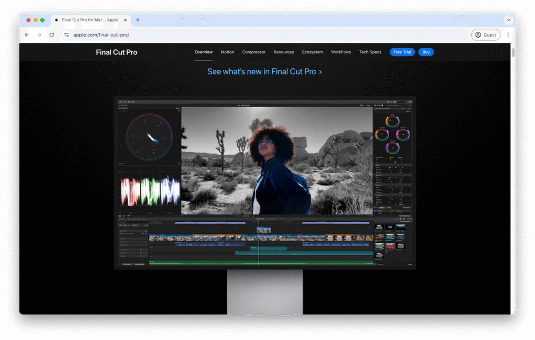Click the blue Buy button
535x340 pixels.
pyautogui.click(x=426, y=52)
